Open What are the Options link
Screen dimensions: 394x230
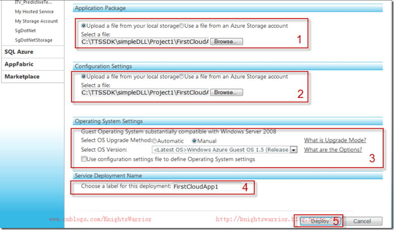333,150
